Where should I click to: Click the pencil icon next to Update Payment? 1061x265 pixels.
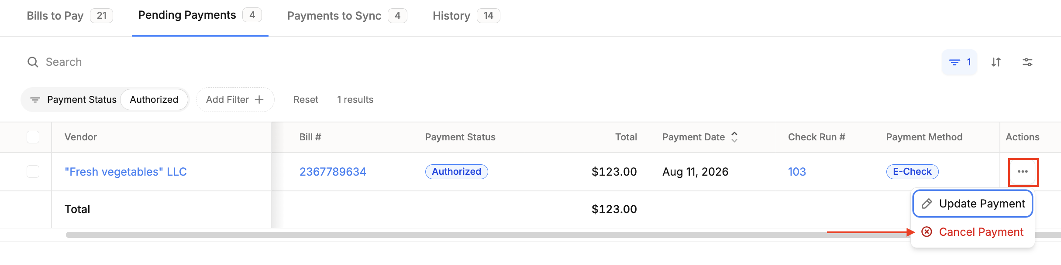coord(927,204)
